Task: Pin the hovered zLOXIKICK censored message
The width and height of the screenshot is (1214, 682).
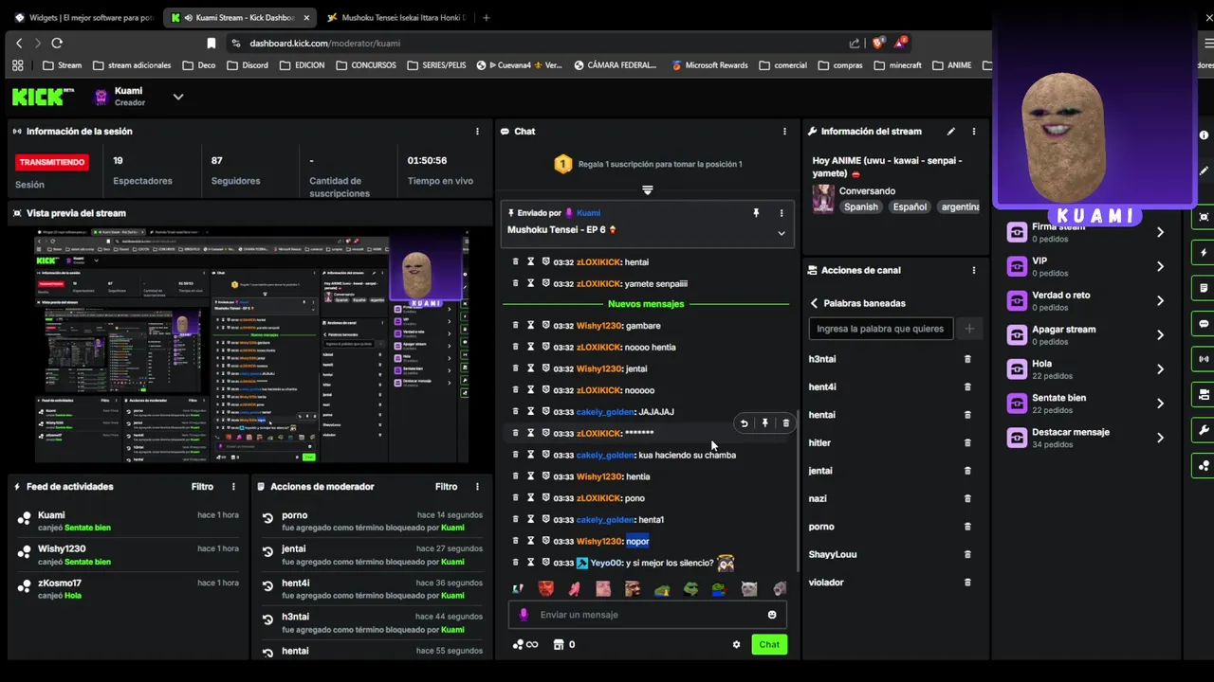Action: click(764, 423)
